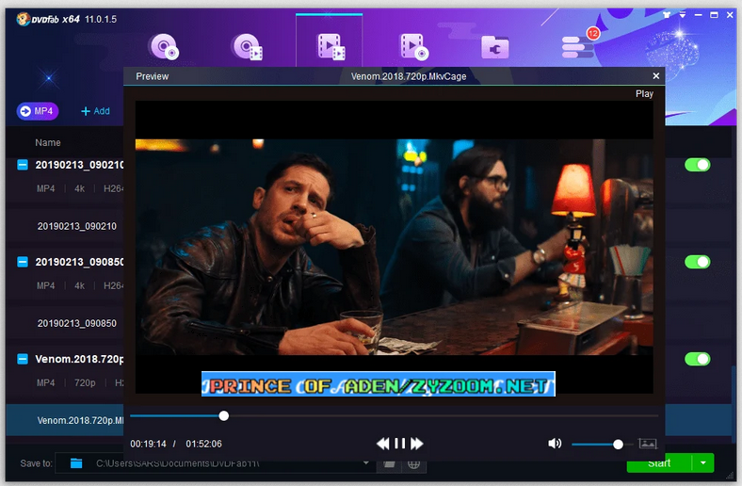Select the Converter module tab
742x486 pixels.
tap(330, 46)
